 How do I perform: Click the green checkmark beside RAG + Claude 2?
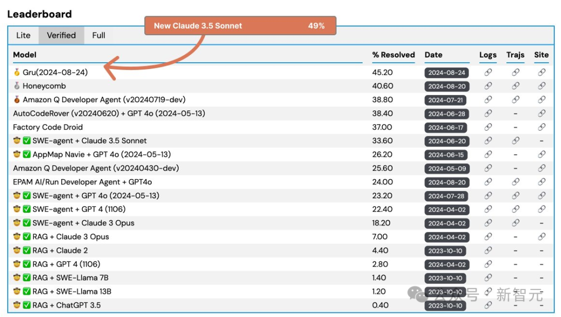pyautogui.click(x=27, y=251)
